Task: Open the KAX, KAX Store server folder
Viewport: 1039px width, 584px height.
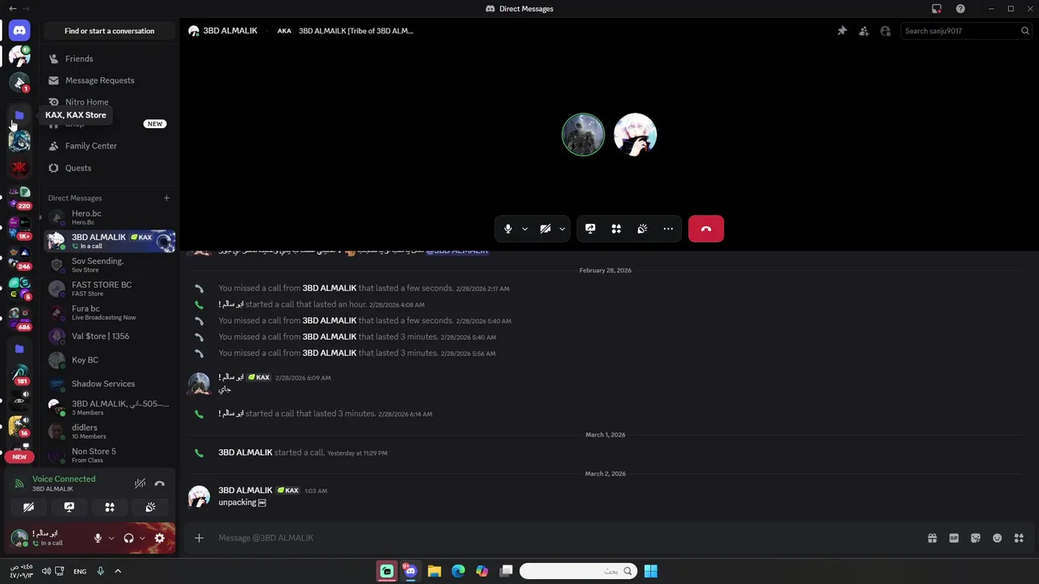Action: (x=19, y=115)
